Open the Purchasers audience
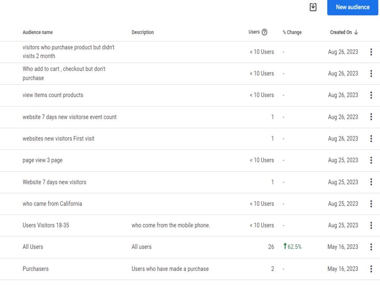Screen dimensions: 380x285 coord(36,269)
